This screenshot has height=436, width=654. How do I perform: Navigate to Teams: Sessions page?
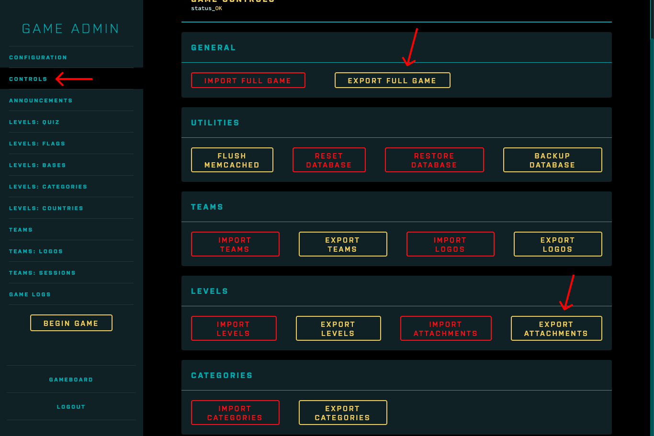tap(42, 273)
